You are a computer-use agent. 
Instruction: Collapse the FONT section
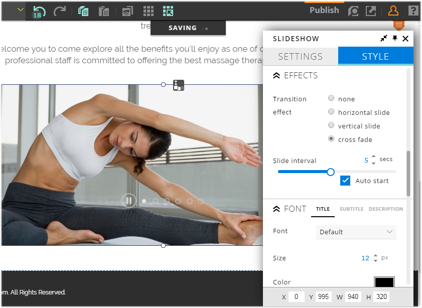pyautogui.click(x=276, y=209)
